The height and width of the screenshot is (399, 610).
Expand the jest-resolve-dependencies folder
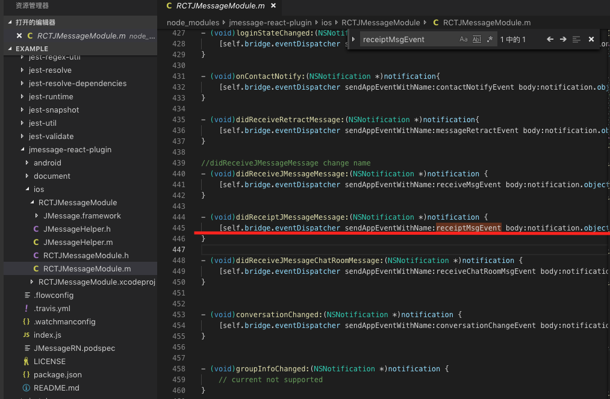tap(22, 83)
